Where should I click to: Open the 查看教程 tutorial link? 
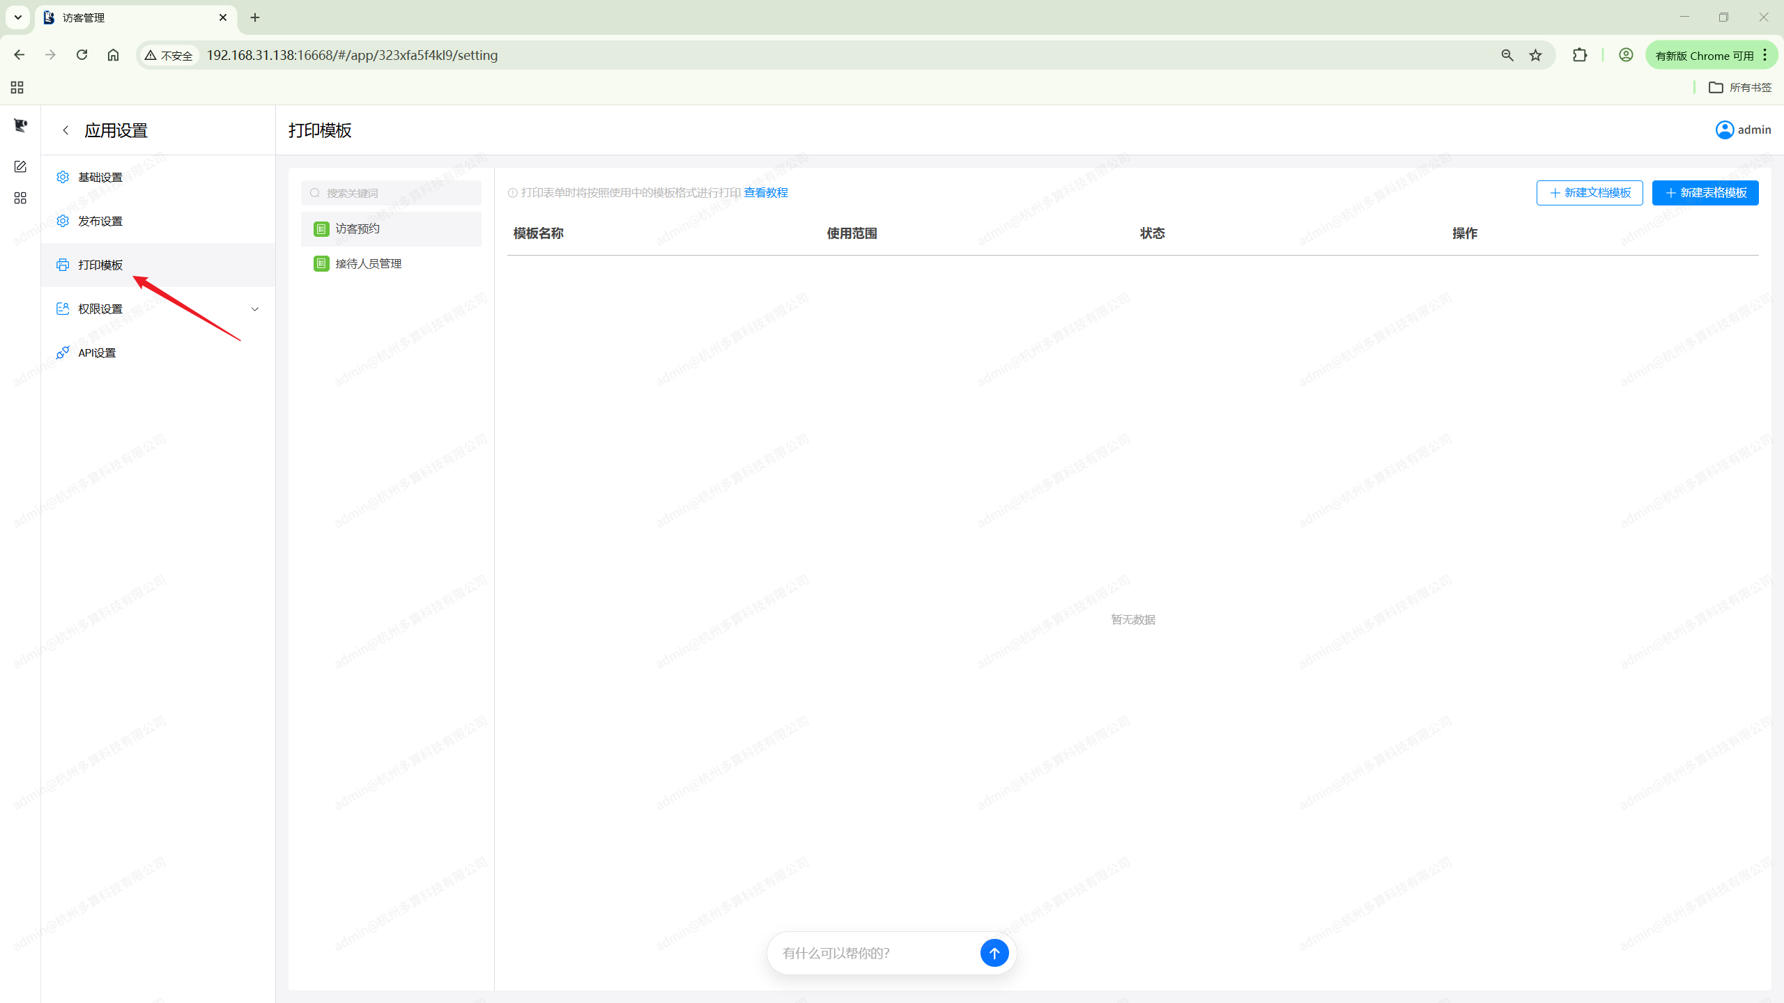765,192
